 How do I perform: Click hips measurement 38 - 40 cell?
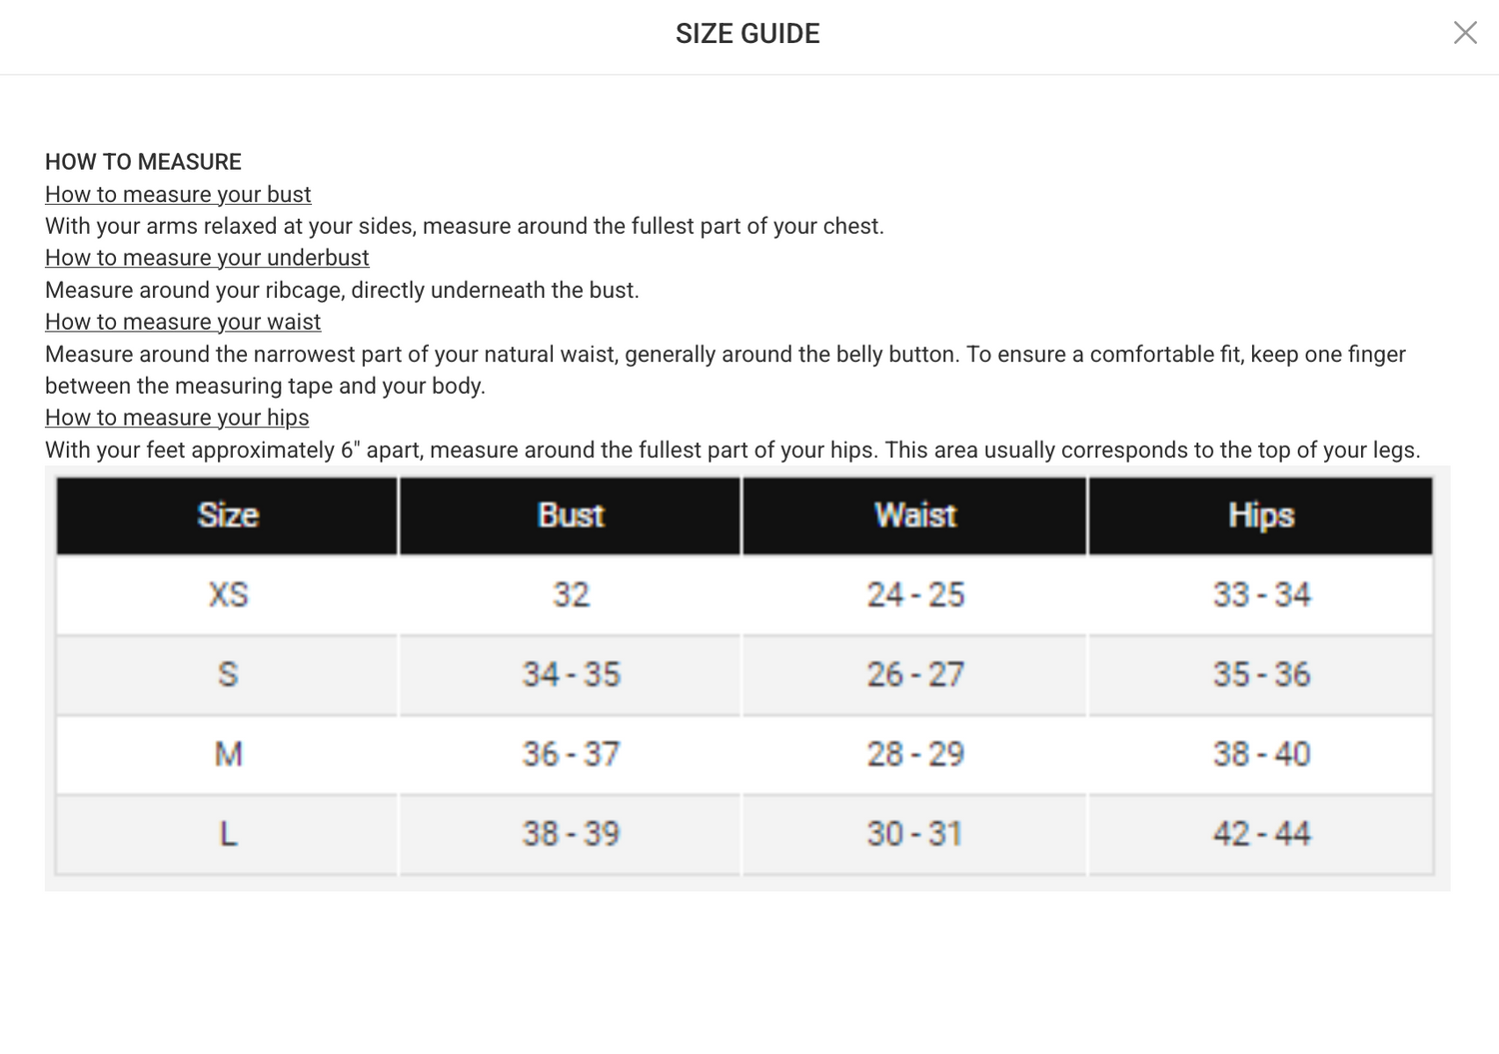(1261, 754)
